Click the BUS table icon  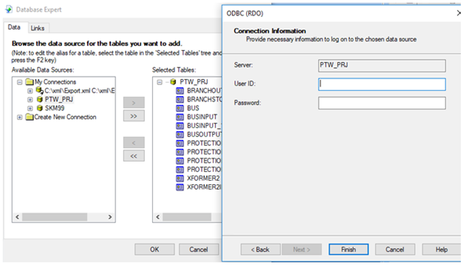[x=180, y=108]
